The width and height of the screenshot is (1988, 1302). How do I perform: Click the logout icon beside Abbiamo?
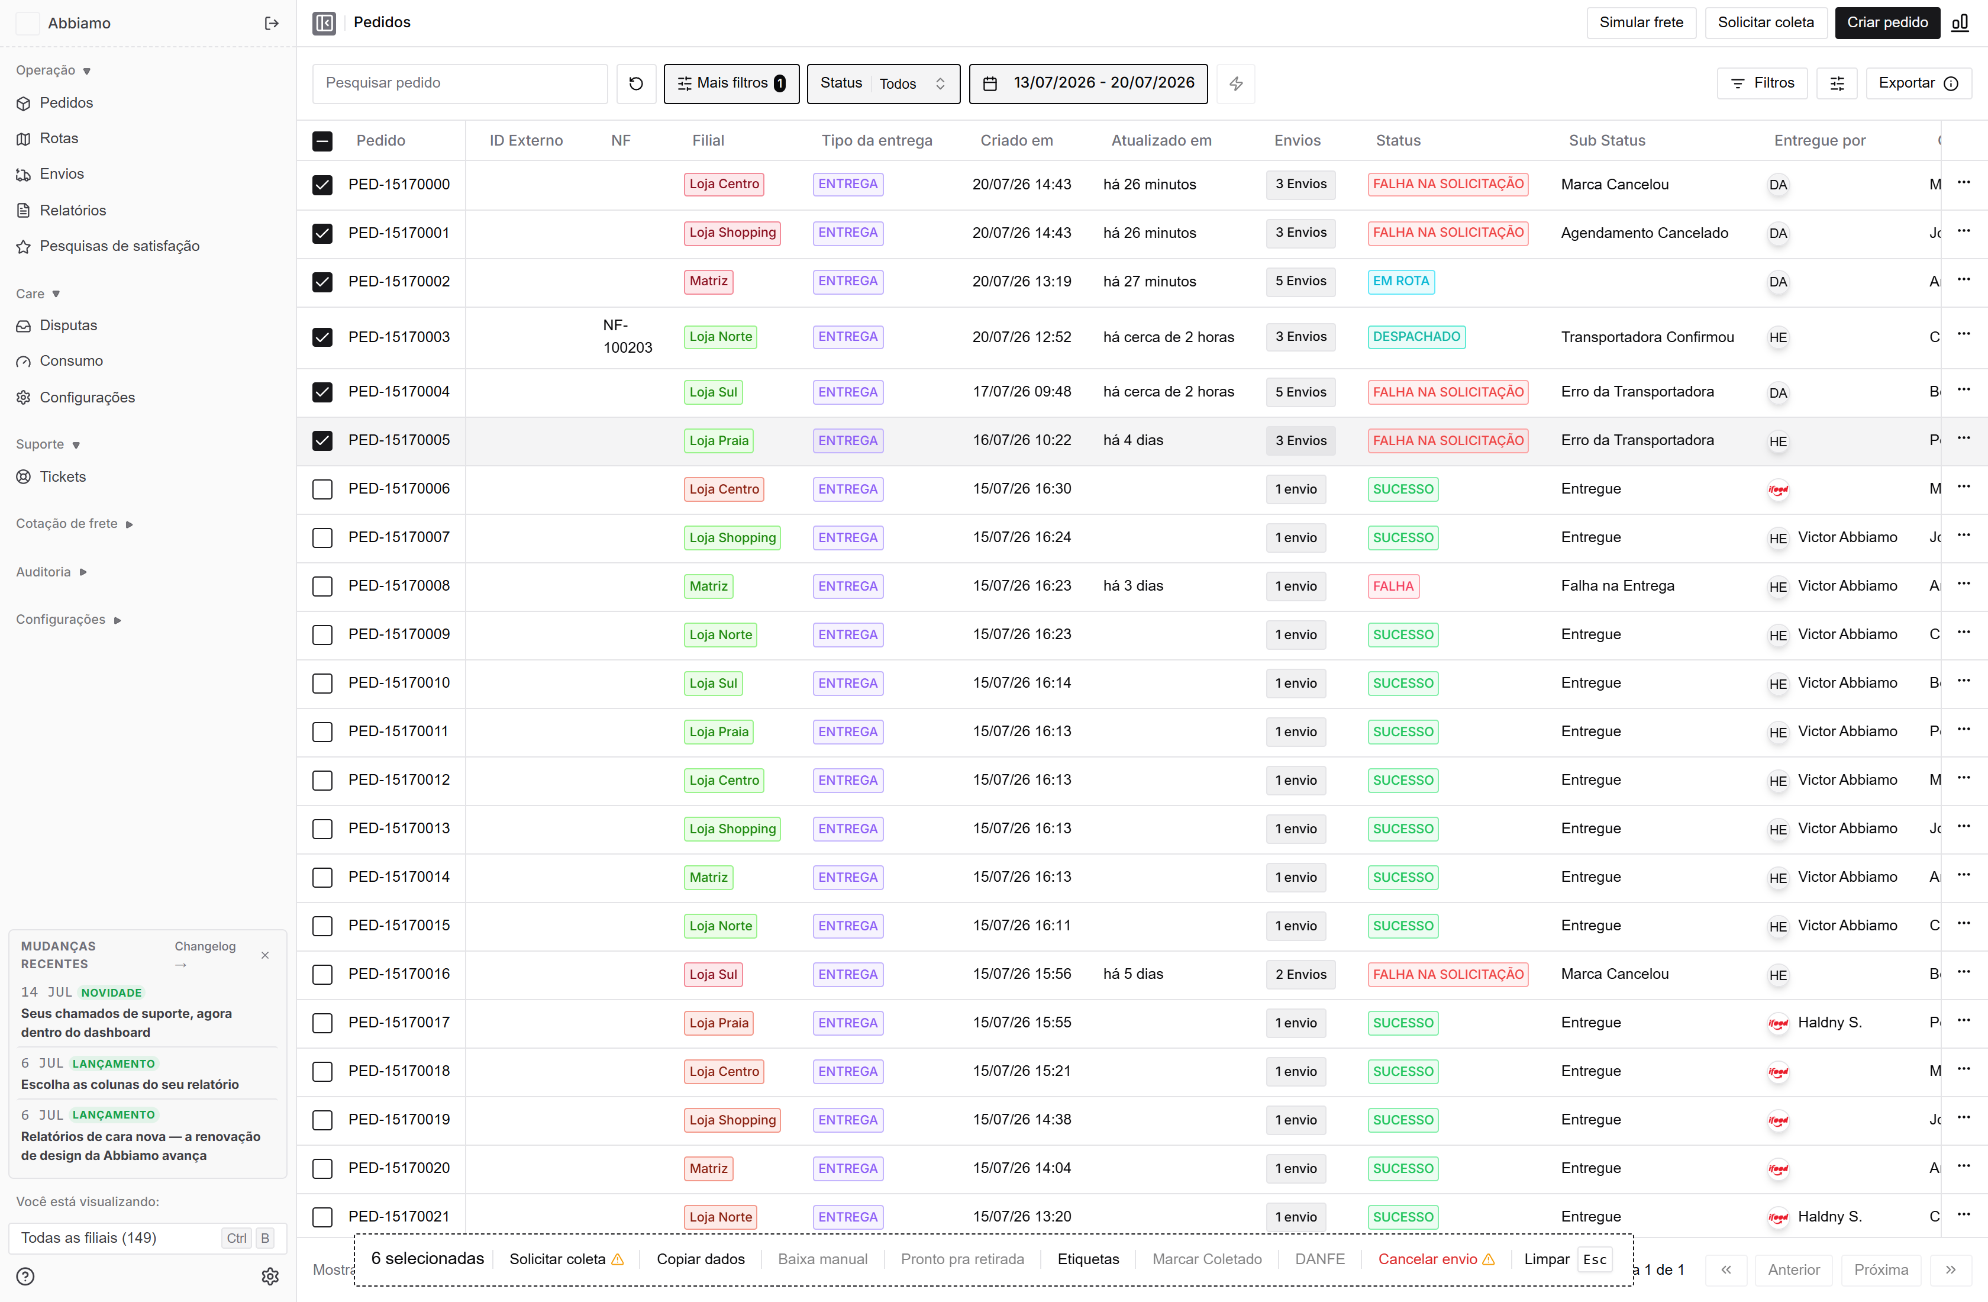pos(272,24)
